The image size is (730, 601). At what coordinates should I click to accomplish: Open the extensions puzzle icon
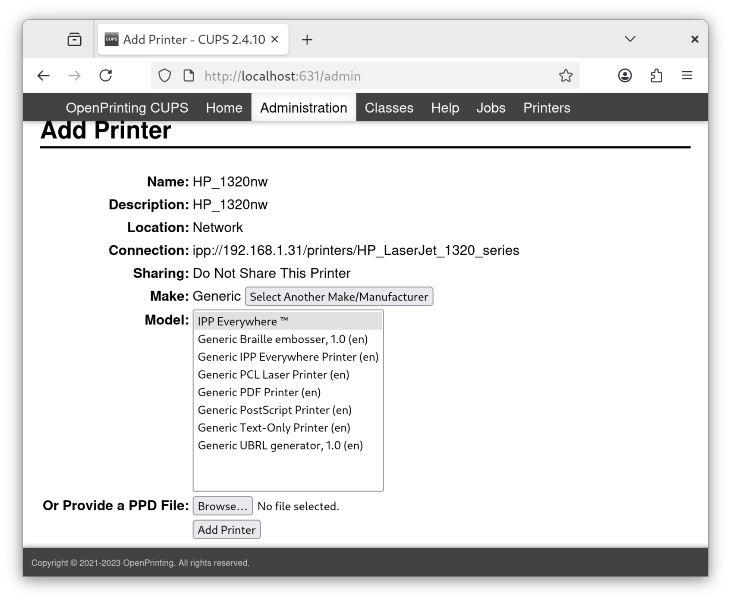(x=656, y=76)
